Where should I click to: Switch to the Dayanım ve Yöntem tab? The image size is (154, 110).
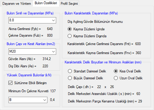[17, 4]
